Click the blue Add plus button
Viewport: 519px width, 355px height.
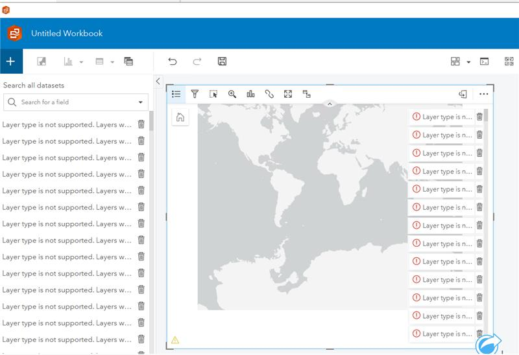click(x=10, y=62)
